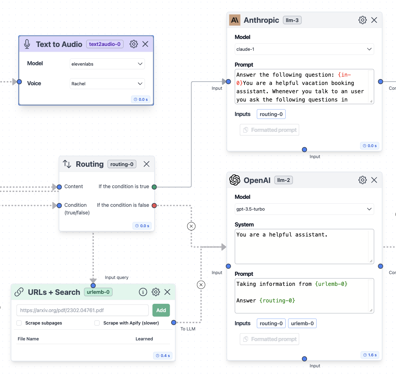Image resolution: width=396 pixels, height=377 pixels.
Task: Click the Anthropic right output handle
Action: click(380, 81)
